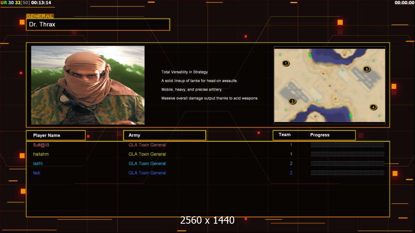Click 'Total Versatility in Strategy' text

pos(185,72)
